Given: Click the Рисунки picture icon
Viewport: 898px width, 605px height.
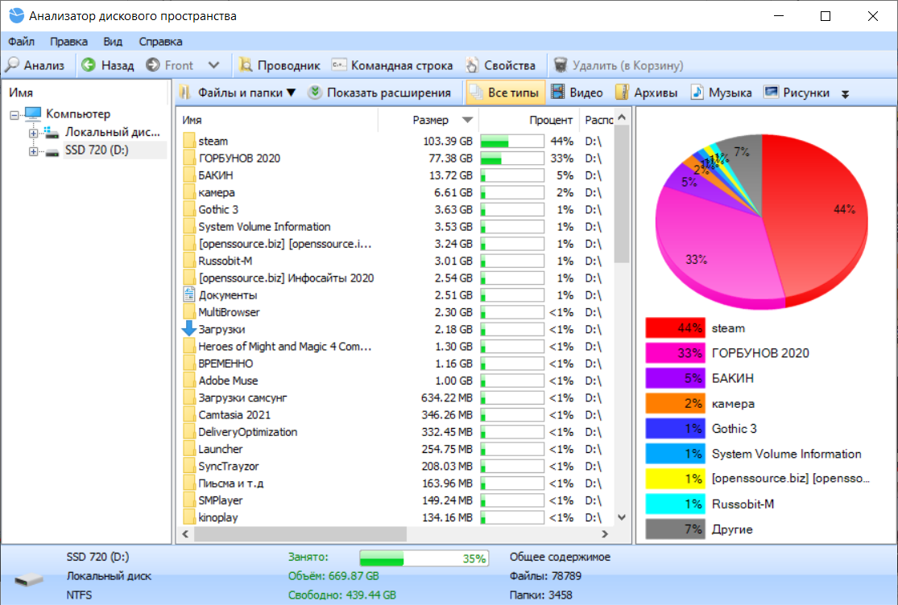Looking at the screenshot, I should point(772,92).
